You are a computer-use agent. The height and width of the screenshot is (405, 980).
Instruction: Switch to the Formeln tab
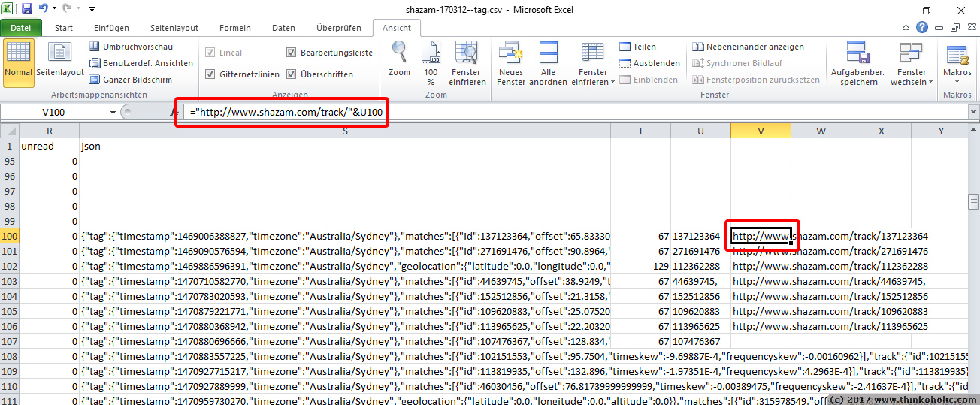tap(235, 28)
